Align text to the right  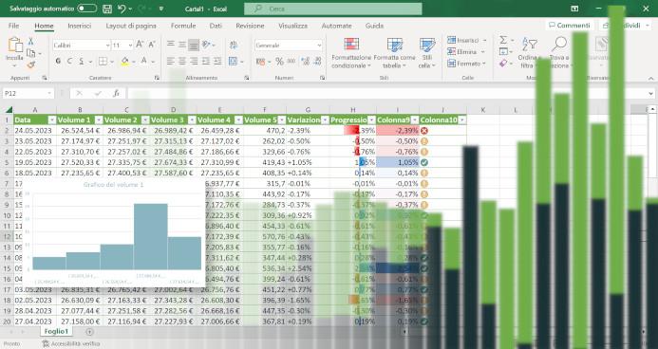tap(194, 61)
